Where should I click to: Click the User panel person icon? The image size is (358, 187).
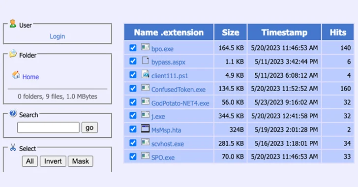point(13,24)
